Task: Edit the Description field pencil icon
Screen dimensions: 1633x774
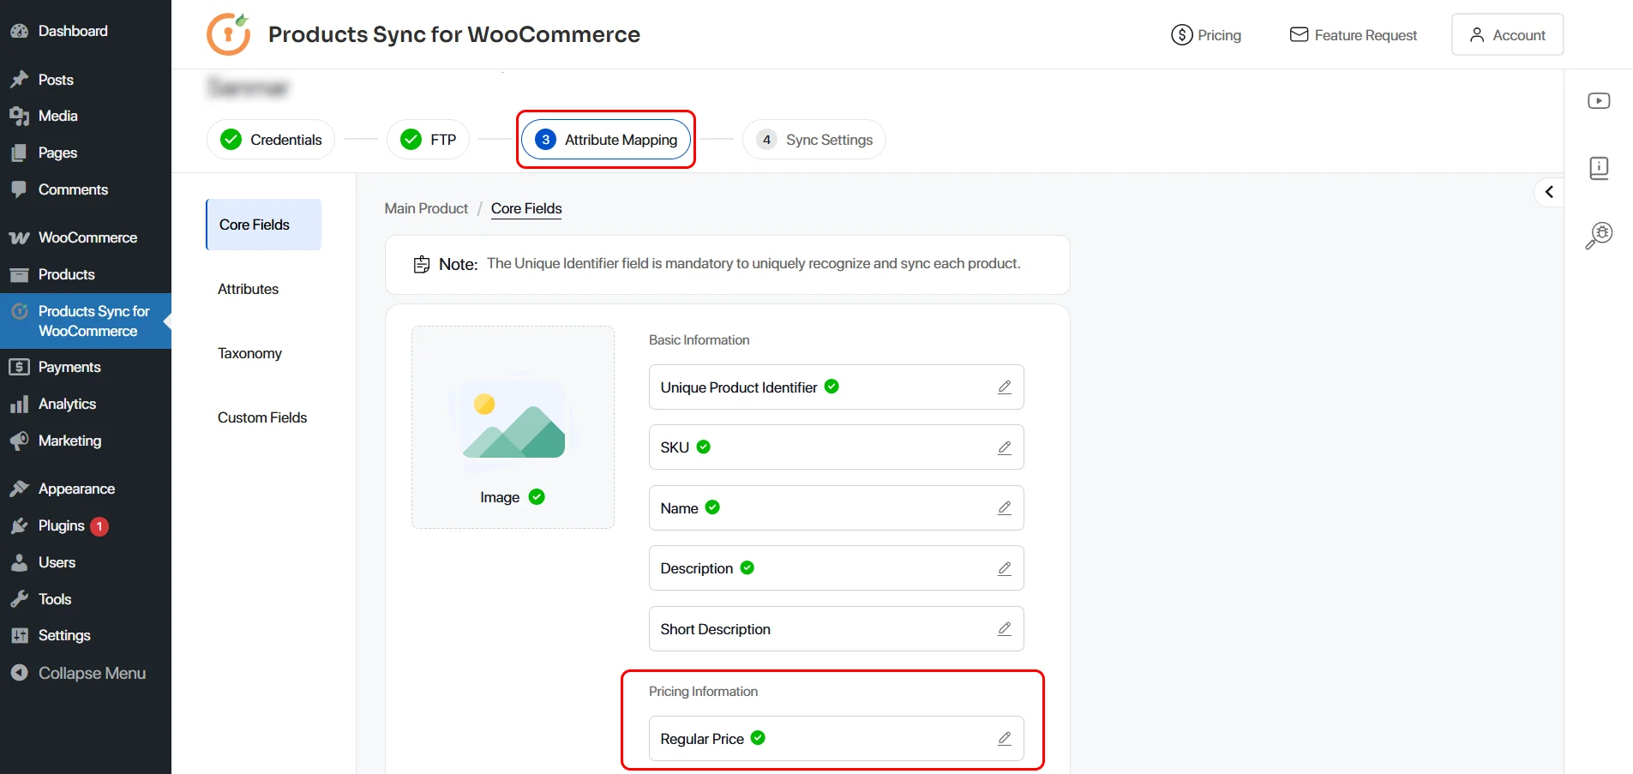Action: (1004, 567)
